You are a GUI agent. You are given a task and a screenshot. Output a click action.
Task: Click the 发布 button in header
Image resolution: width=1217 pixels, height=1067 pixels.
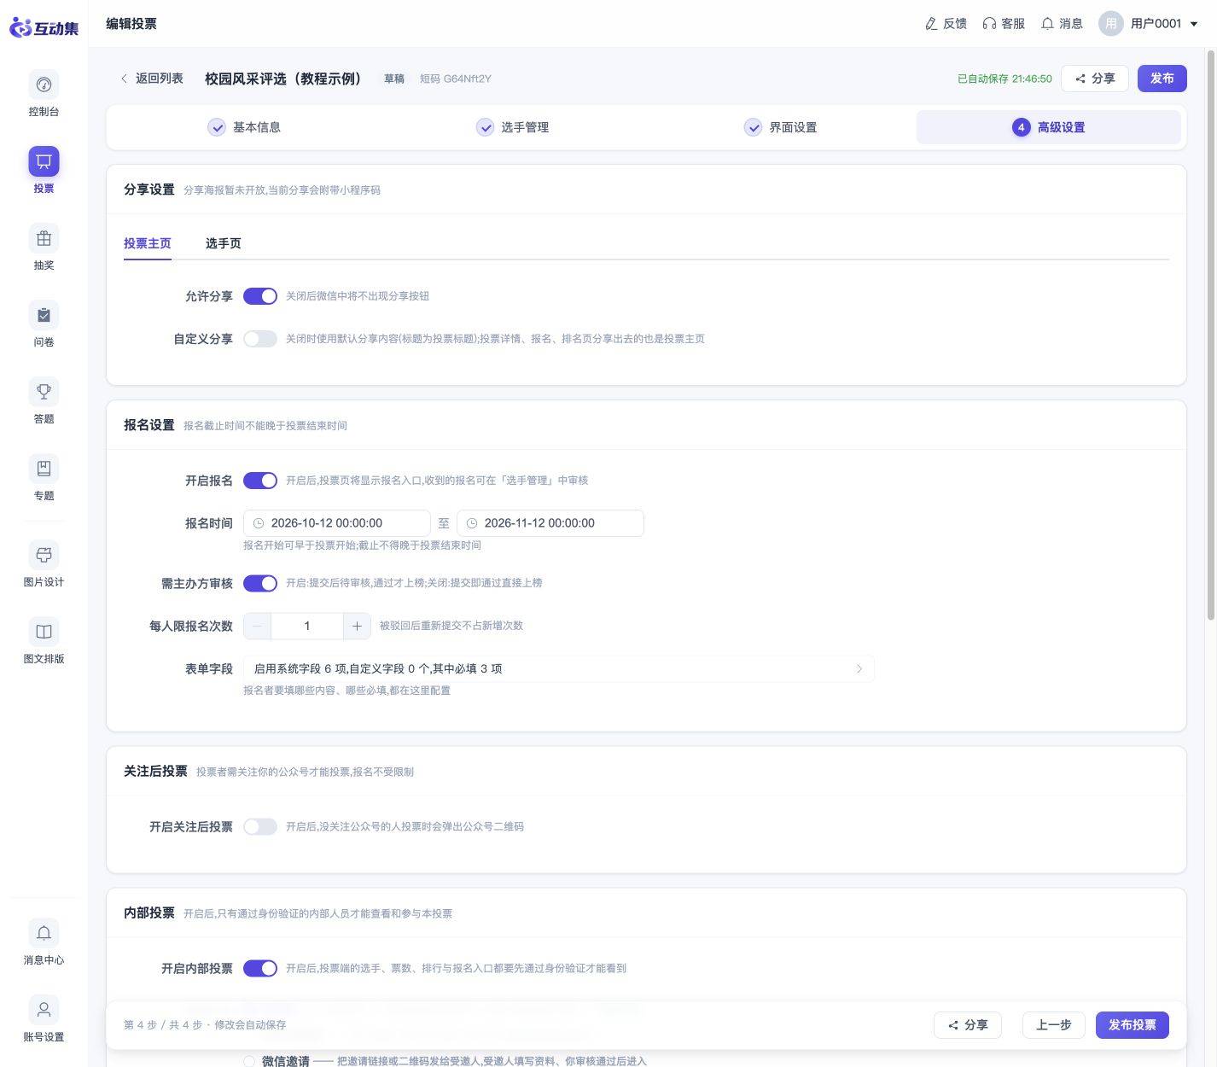1162,79
